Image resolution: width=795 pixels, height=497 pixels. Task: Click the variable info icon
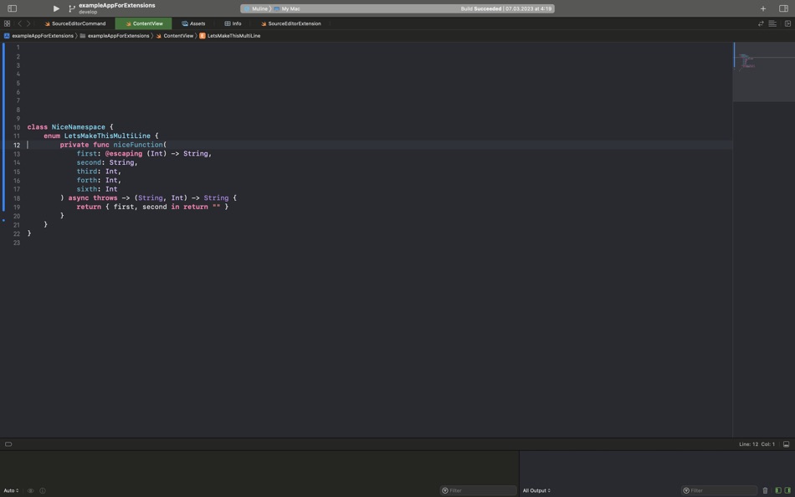click(x=43, y=490)
